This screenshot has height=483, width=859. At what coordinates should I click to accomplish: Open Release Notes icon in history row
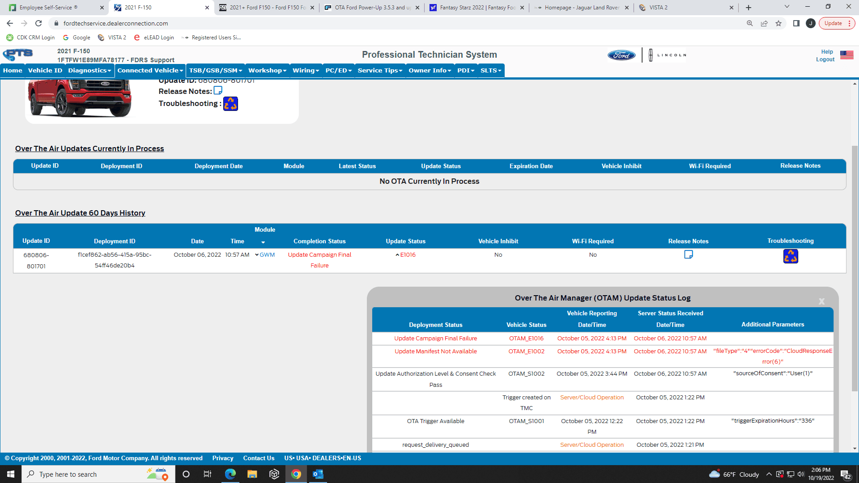coord(688,254)
